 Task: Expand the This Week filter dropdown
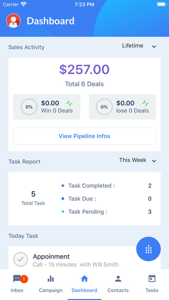coord(138,160)
